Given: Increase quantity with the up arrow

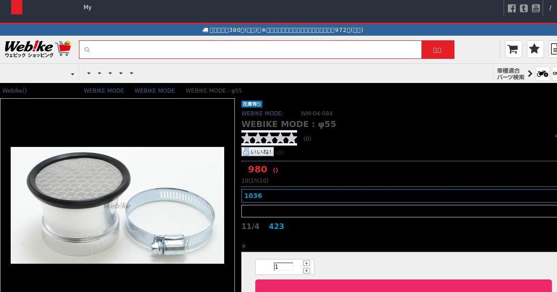Looking at the screenshot, I should (306, 263).
